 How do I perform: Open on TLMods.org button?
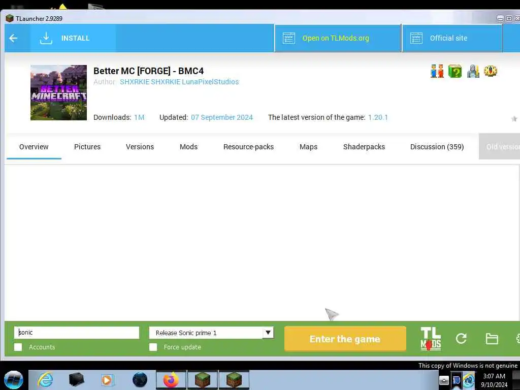[338, 38]
